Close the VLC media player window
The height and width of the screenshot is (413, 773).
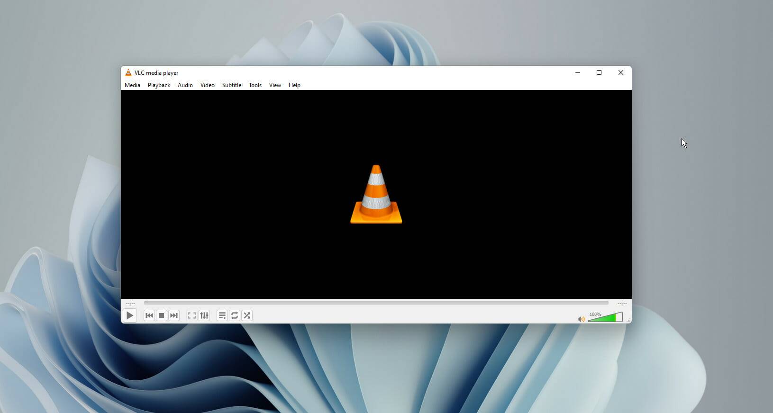[x=621, y=72]
